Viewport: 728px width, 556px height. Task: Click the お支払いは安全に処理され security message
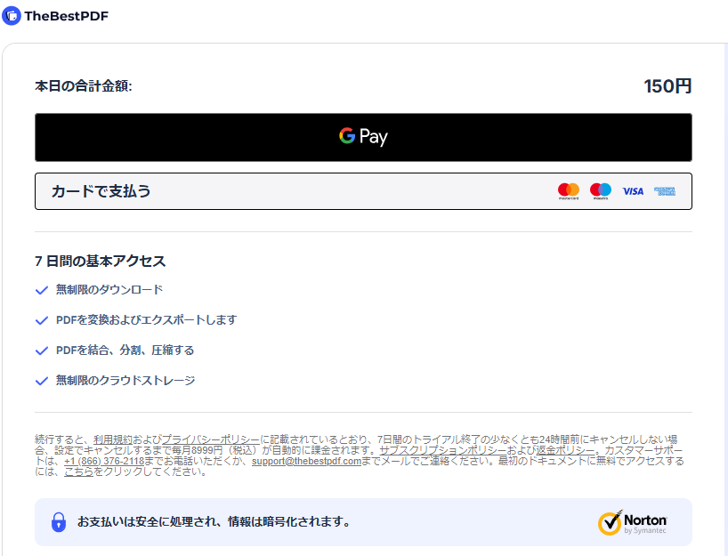(214, 521)
